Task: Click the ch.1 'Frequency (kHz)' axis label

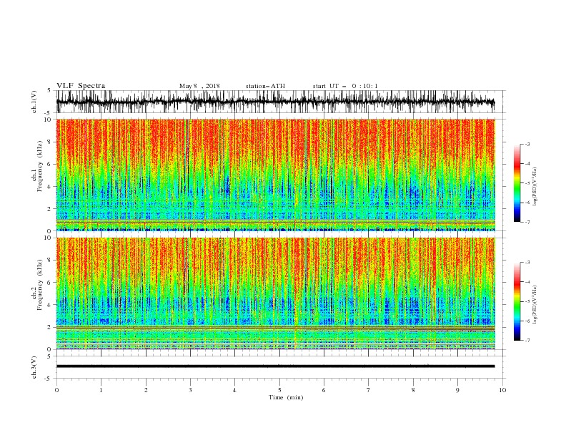Action: (x=40, y=166)
